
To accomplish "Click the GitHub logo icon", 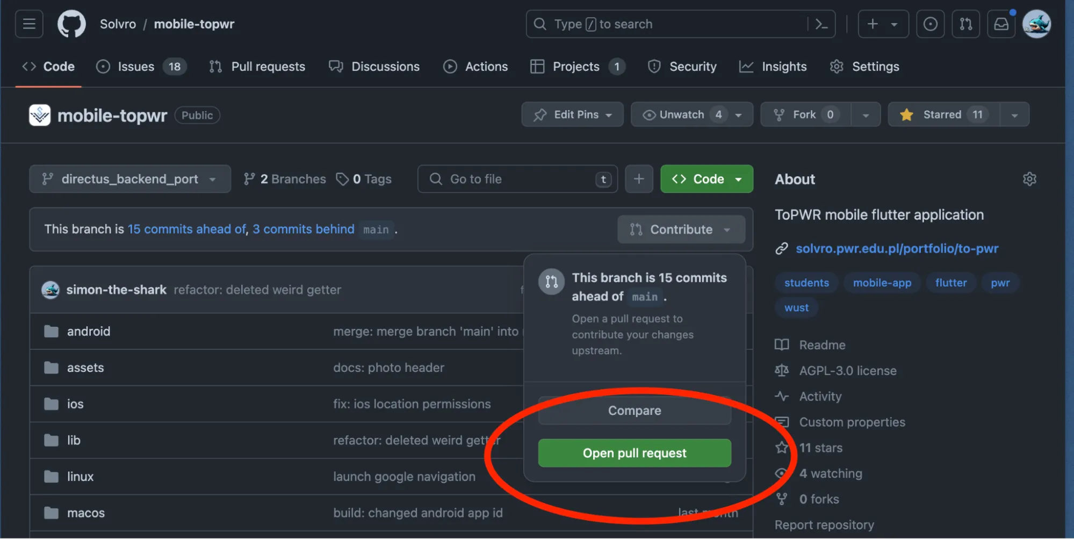I will coord(71,24).
